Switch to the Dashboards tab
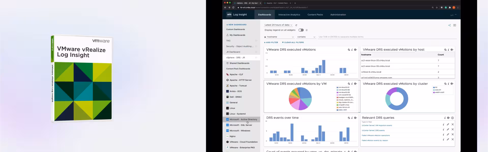 [x=265, y=15]
